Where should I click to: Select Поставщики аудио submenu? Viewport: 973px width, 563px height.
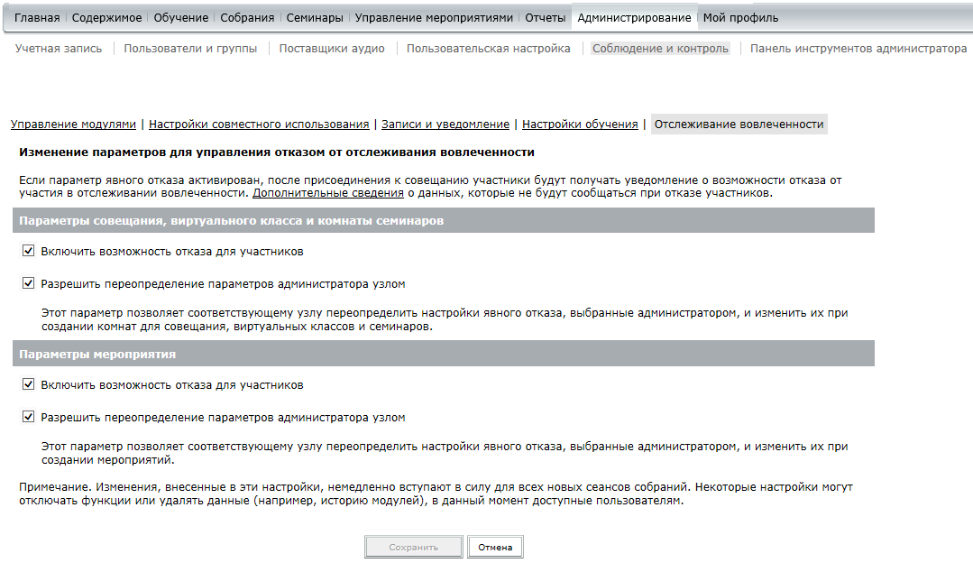click(332, 49)
